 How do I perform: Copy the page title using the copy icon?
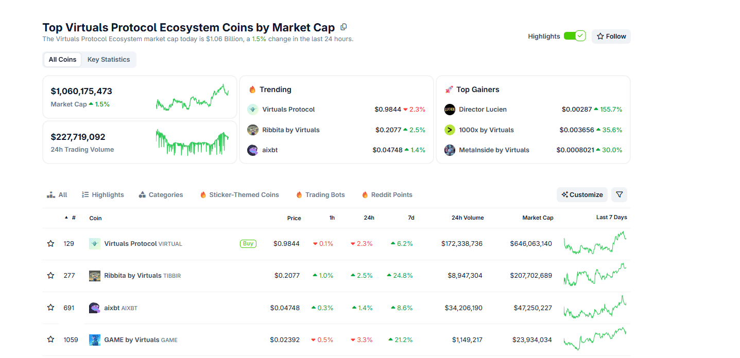pos(343,27)
